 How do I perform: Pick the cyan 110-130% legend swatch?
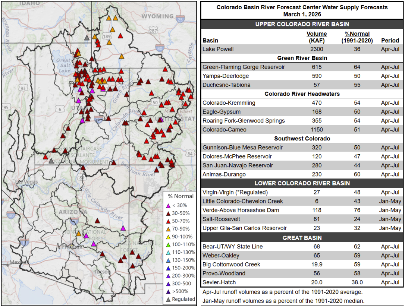pos(169,253)
